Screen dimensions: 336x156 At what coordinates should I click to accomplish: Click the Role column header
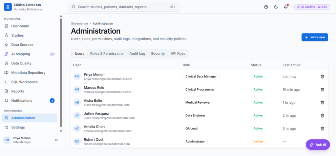tap(186, 65)
